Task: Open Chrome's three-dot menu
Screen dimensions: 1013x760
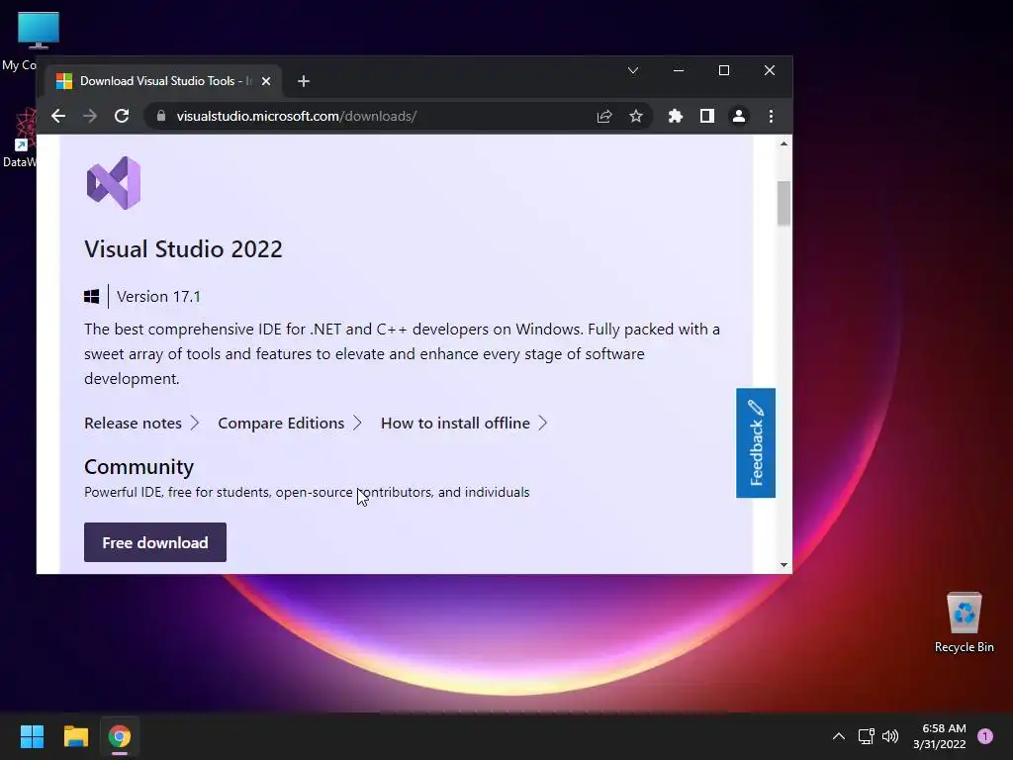Action: (771, 116)
